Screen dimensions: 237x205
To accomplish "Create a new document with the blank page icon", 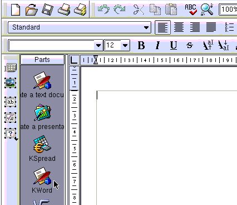I will click(x=16, y=9).
